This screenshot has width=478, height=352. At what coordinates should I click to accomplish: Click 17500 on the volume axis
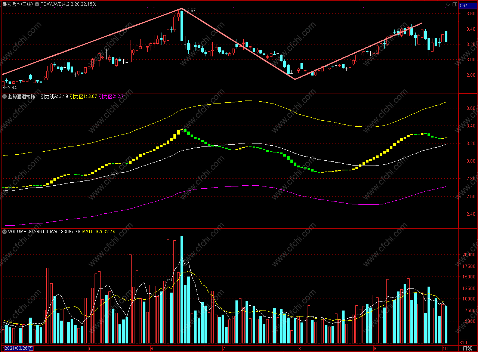click(469, 266)
